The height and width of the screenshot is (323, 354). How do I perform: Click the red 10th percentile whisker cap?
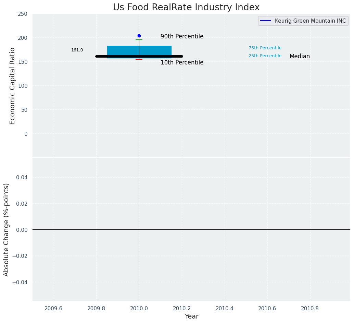coord(139,59)
